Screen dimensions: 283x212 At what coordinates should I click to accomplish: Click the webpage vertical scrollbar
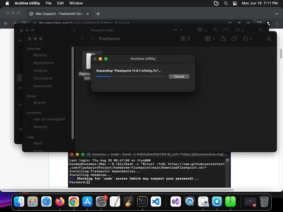click(281, 54)
